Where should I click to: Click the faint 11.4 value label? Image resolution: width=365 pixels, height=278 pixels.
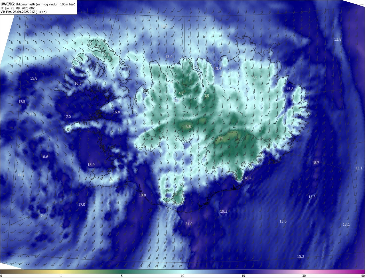21,175
